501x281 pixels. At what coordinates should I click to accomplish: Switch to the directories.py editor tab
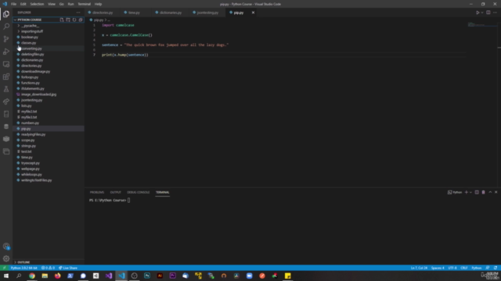[x=103, y=12]
